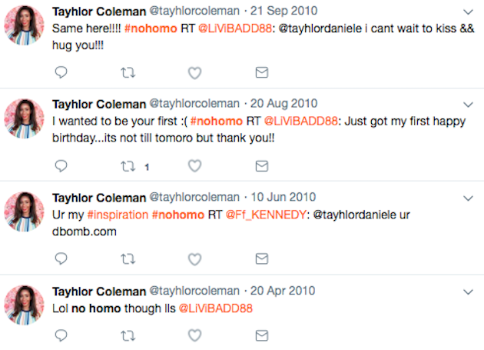Retweet the 20 Aug 2010 birthday tweet
484x350 pixels.
[128, 166]
